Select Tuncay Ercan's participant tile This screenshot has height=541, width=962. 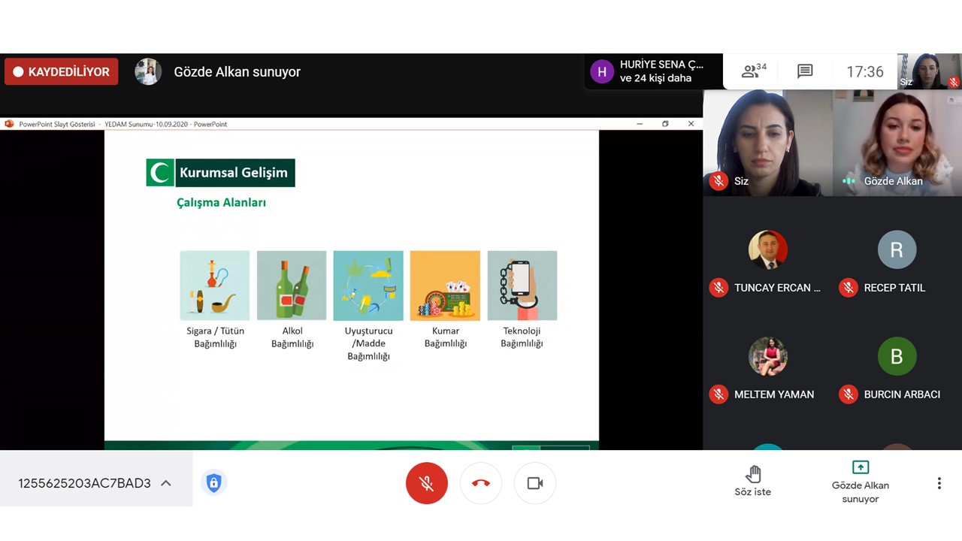coord(767,261)
